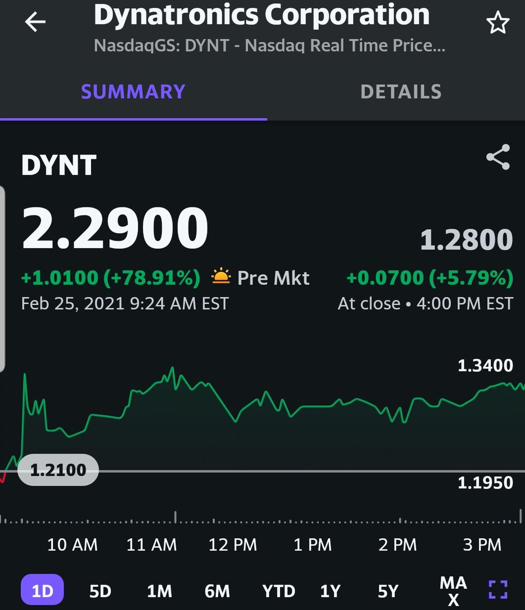
Task: Add DYNT to watchlist with star icon
Action: [498, 23]
